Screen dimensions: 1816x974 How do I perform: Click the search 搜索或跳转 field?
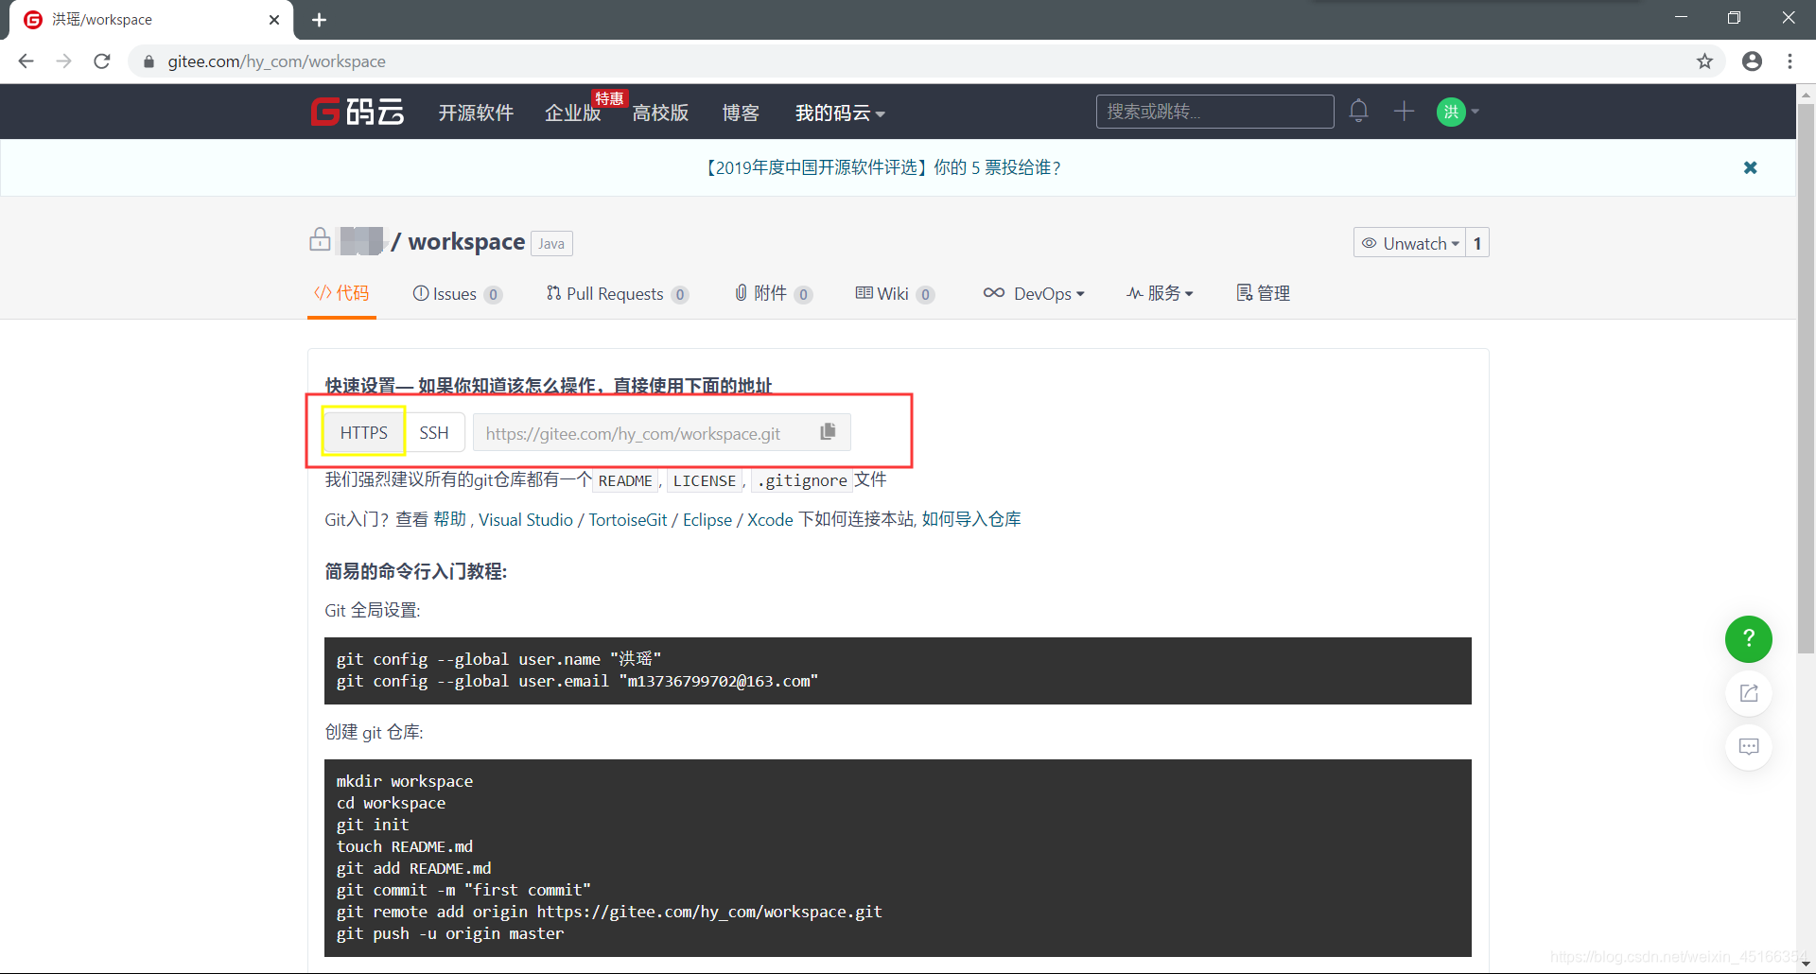pos(1214,112)
